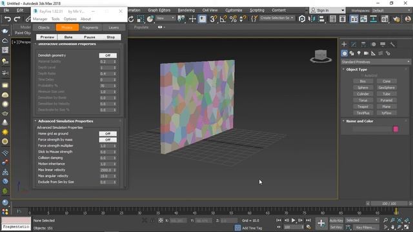
Task: Click the Collision damping value field
Action: [x=106, y=158]
